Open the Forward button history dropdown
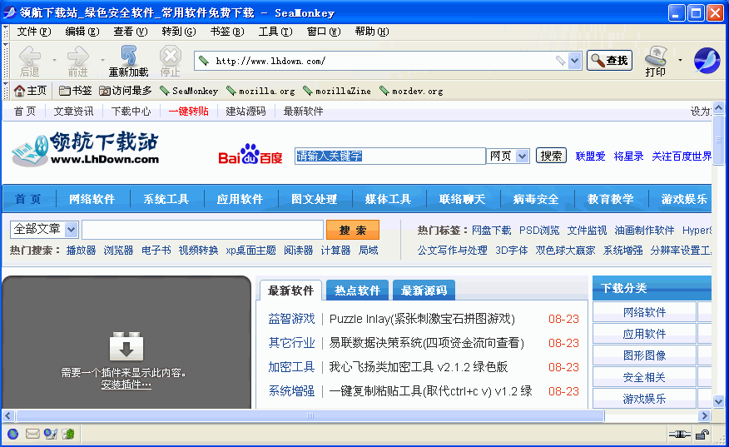Screen dimensions: 729x447 click(x=102, y=60)
